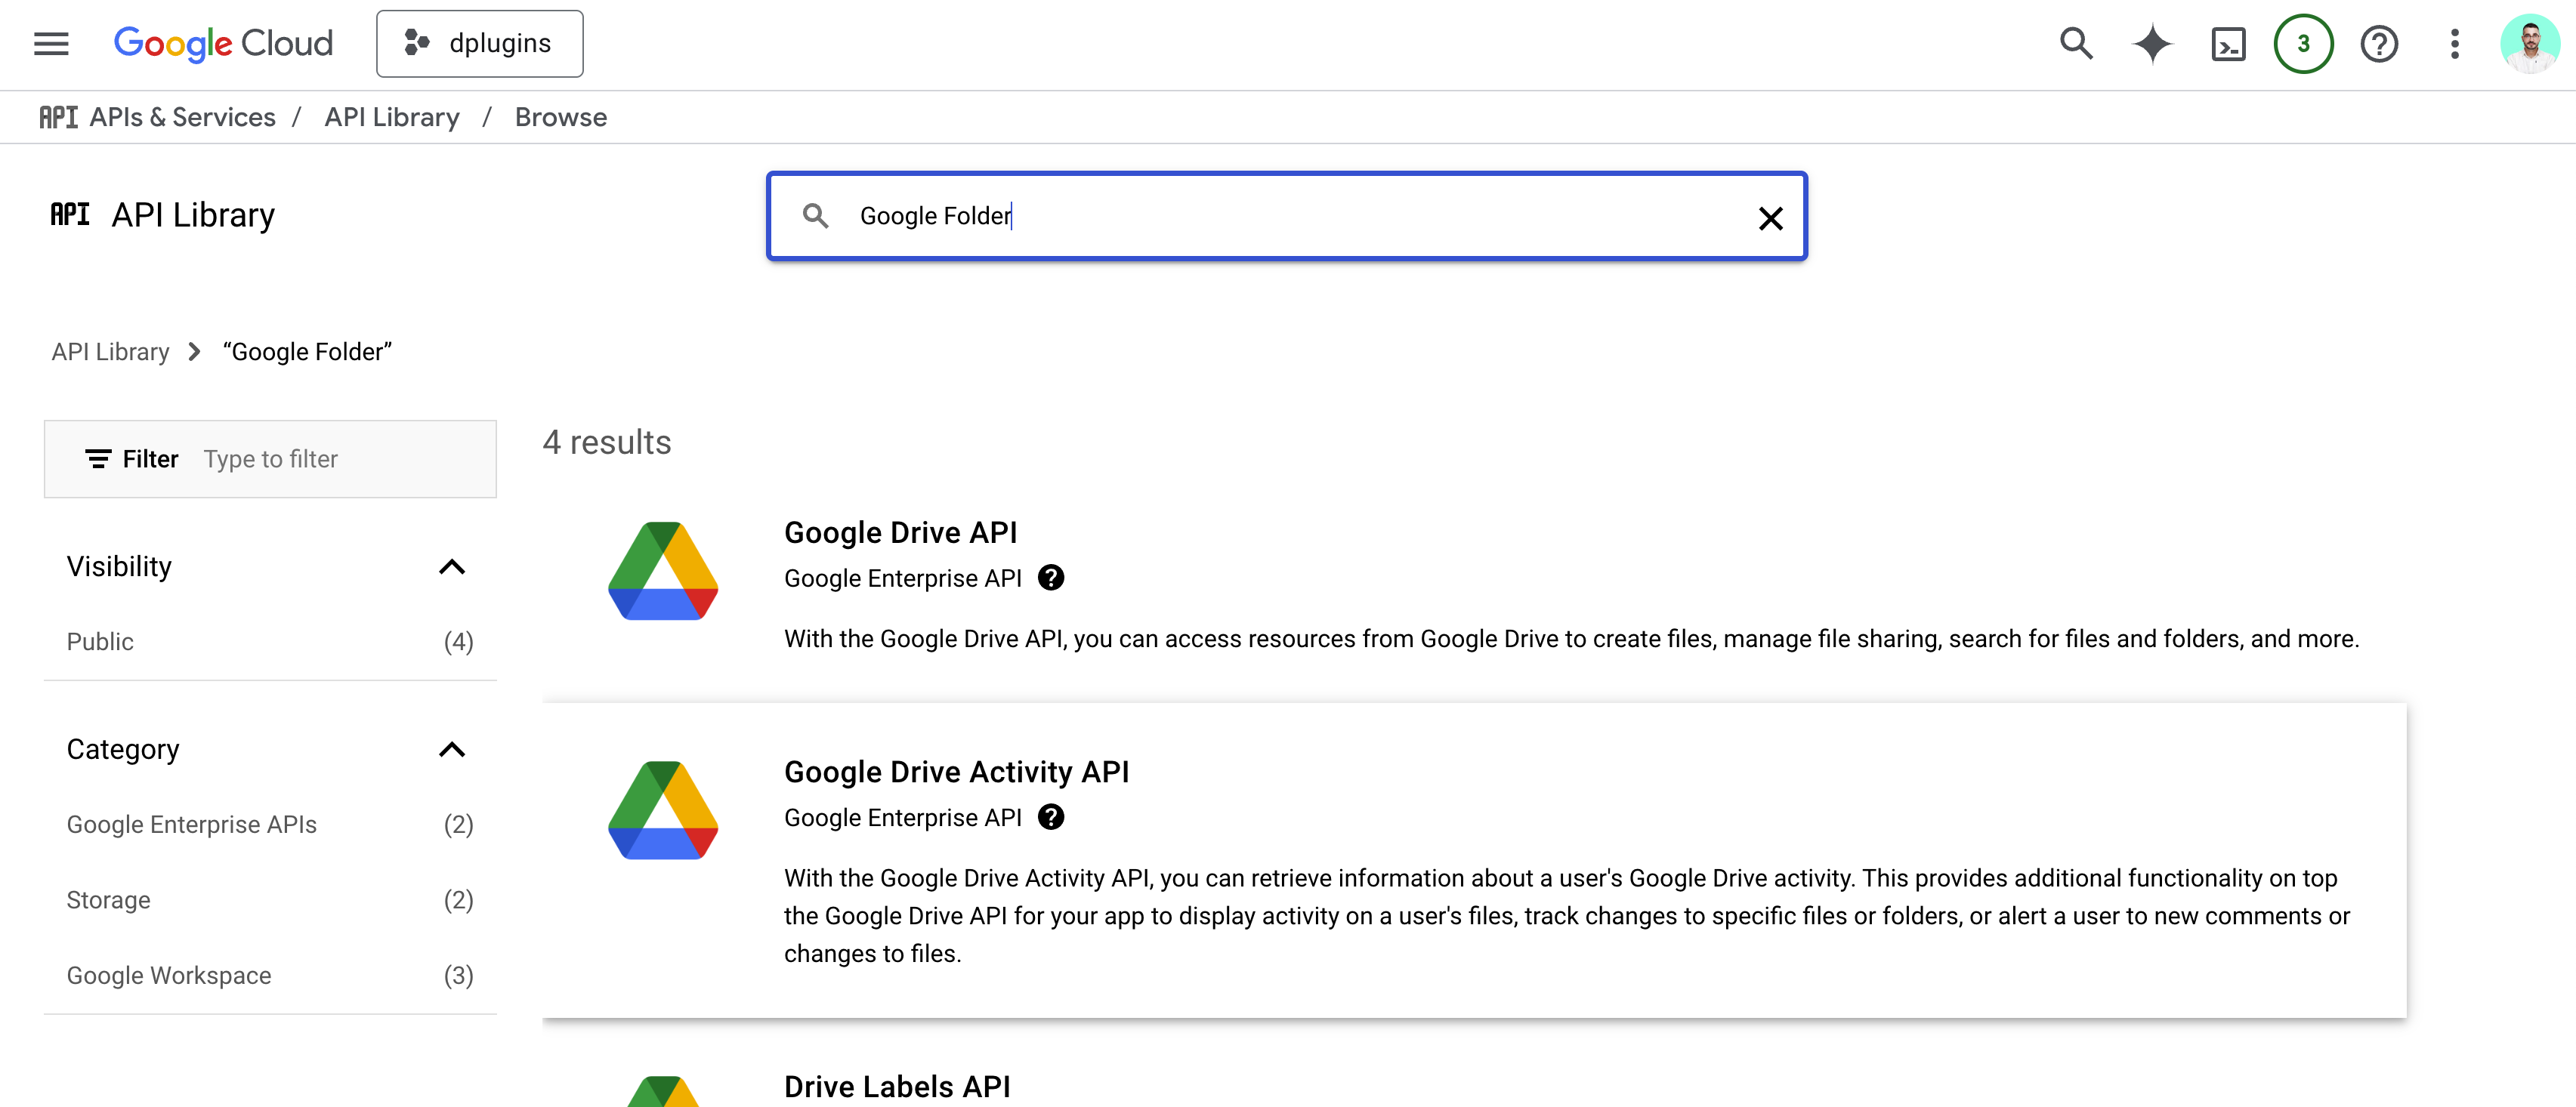Go to Google Cloud home logo

223,44
